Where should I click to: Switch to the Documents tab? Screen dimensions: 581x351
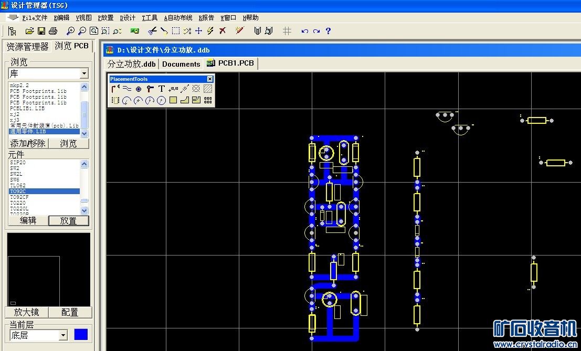coord(181,64)
